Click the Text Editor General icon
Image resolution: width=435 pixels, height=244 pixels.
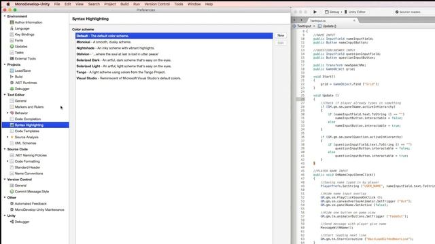12,101
